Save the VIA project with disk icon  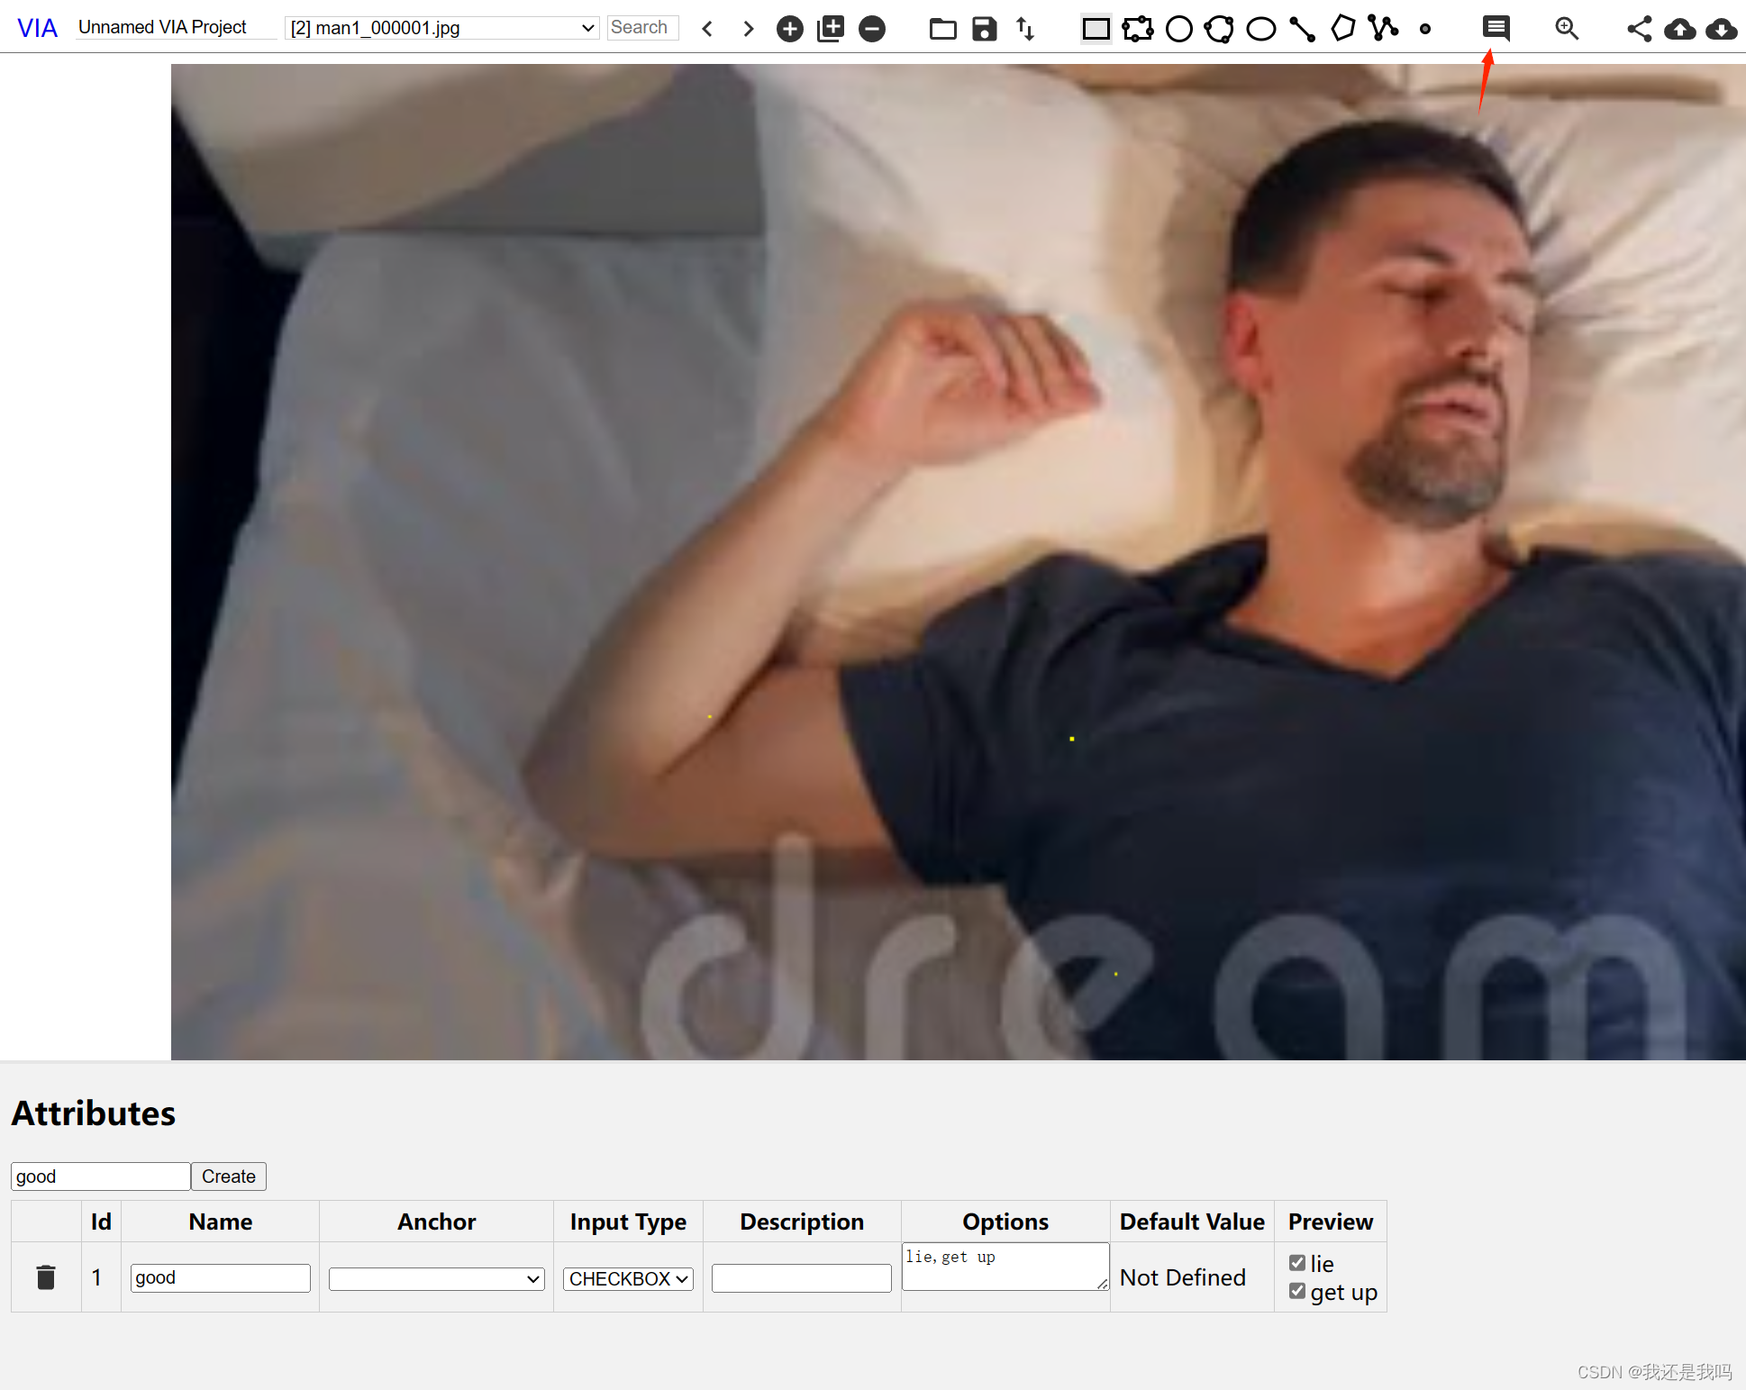tap(984, 29)
